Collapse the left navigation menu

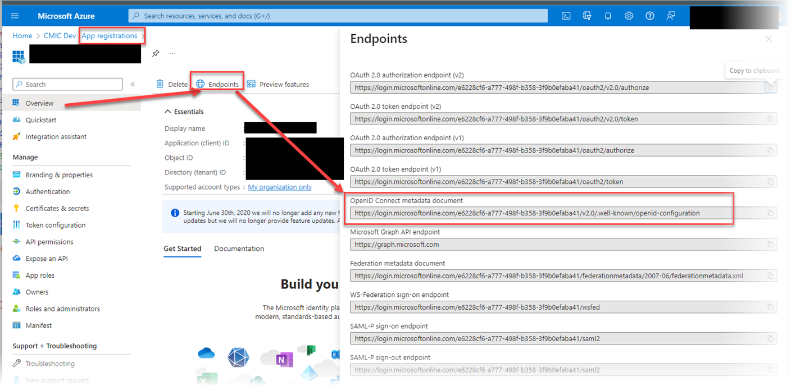coord(133,84)
